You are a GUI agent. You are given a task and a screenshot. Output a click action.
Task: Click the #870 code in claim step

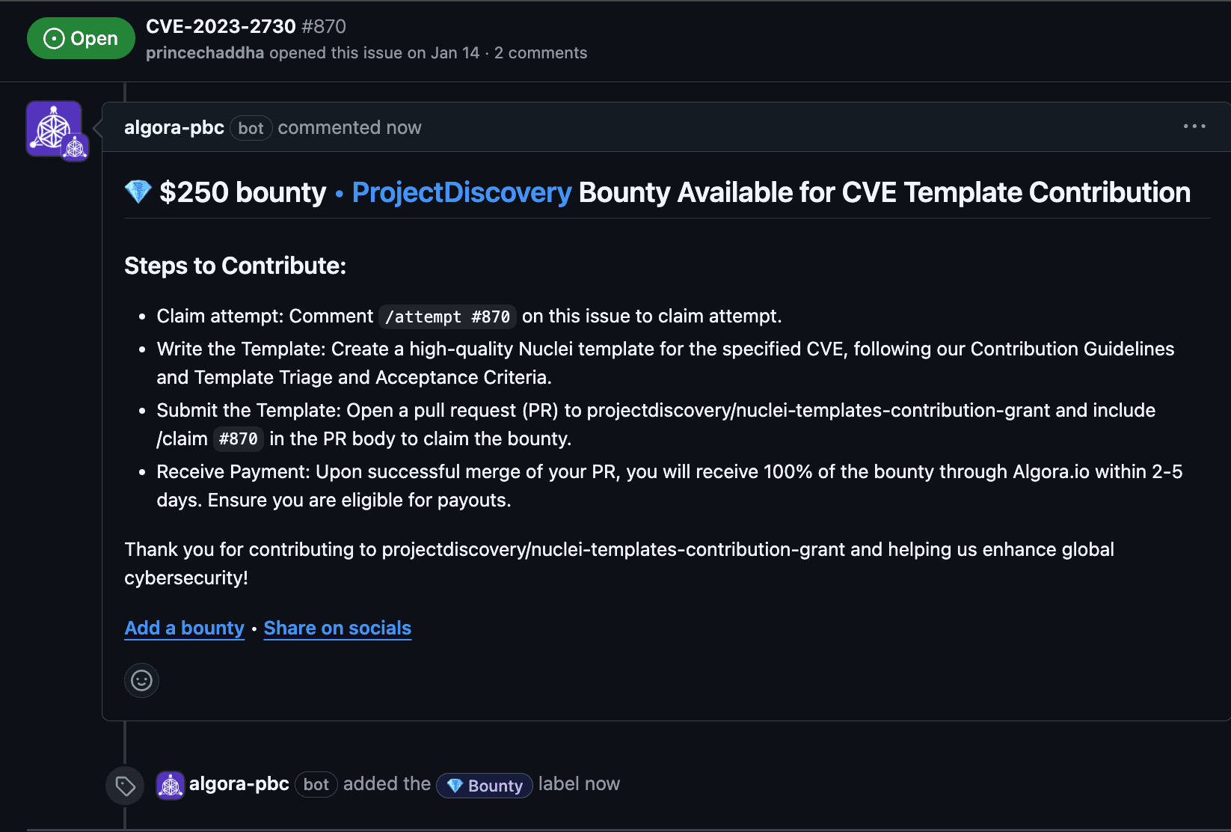239,439
